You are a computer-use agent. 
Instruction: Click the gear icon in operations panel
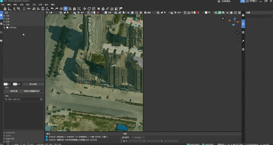click(x=42, y=91)
